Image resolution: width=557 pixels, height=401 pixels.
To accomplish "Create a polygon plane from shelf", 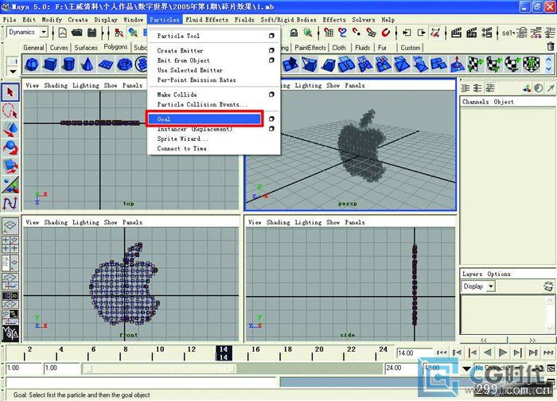I will pos(106,64).
